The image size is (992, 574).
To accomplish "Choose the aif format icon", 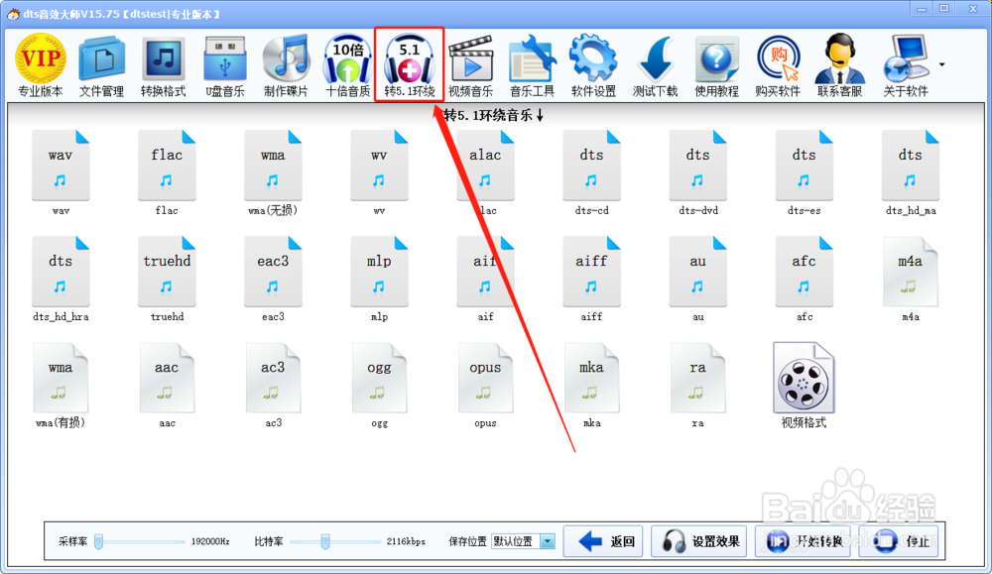I will coord(485,280).
